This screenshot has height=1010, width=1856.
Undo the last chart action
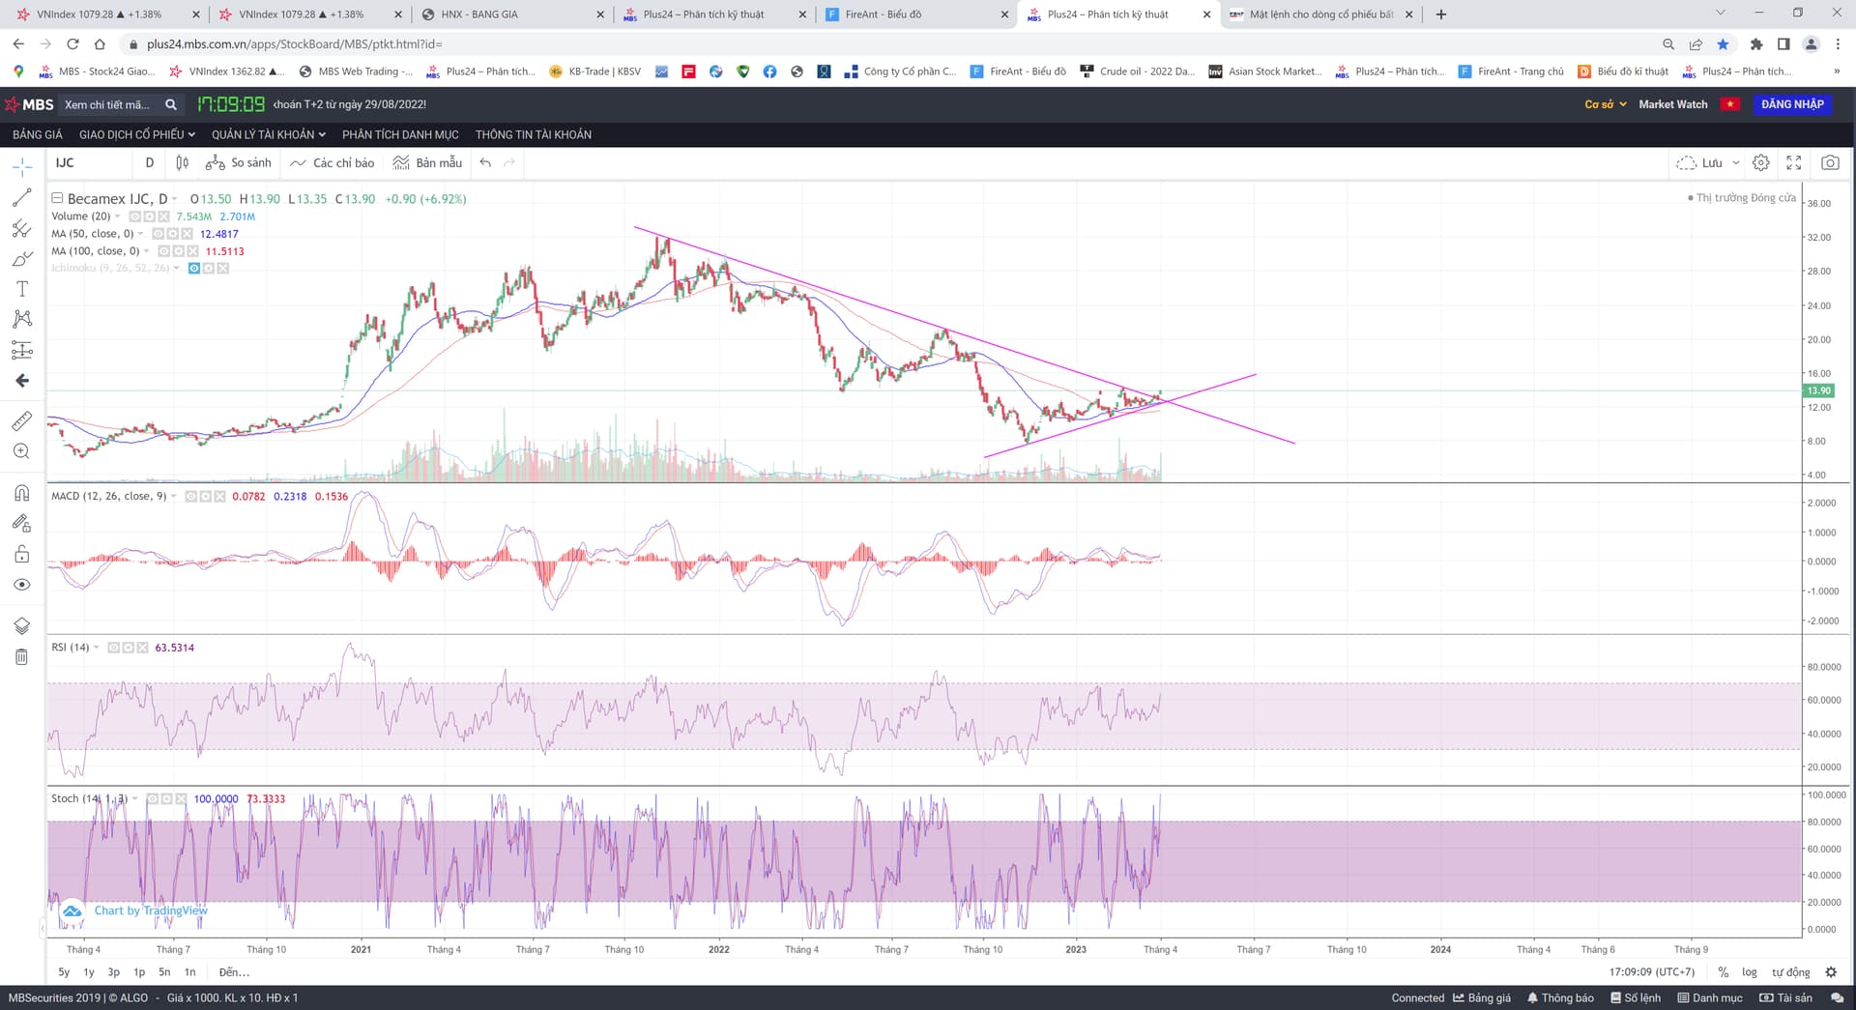pyautogui.click(x=485, y=162)
